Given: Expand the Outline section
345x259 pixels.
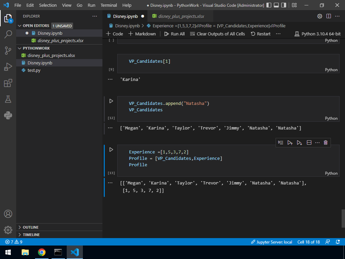Looking at the screenshot, I should (30, 227).
